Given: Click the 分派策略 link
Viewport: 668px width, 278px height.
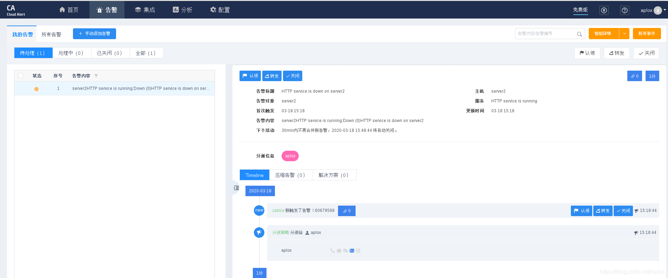Looking at the screenshot, I should (281, 233).
